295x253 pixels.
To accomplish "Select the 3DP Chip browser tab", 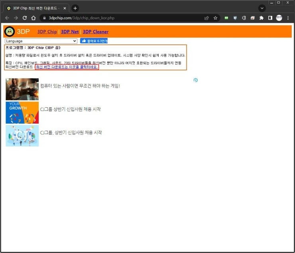I will (36, 8).
